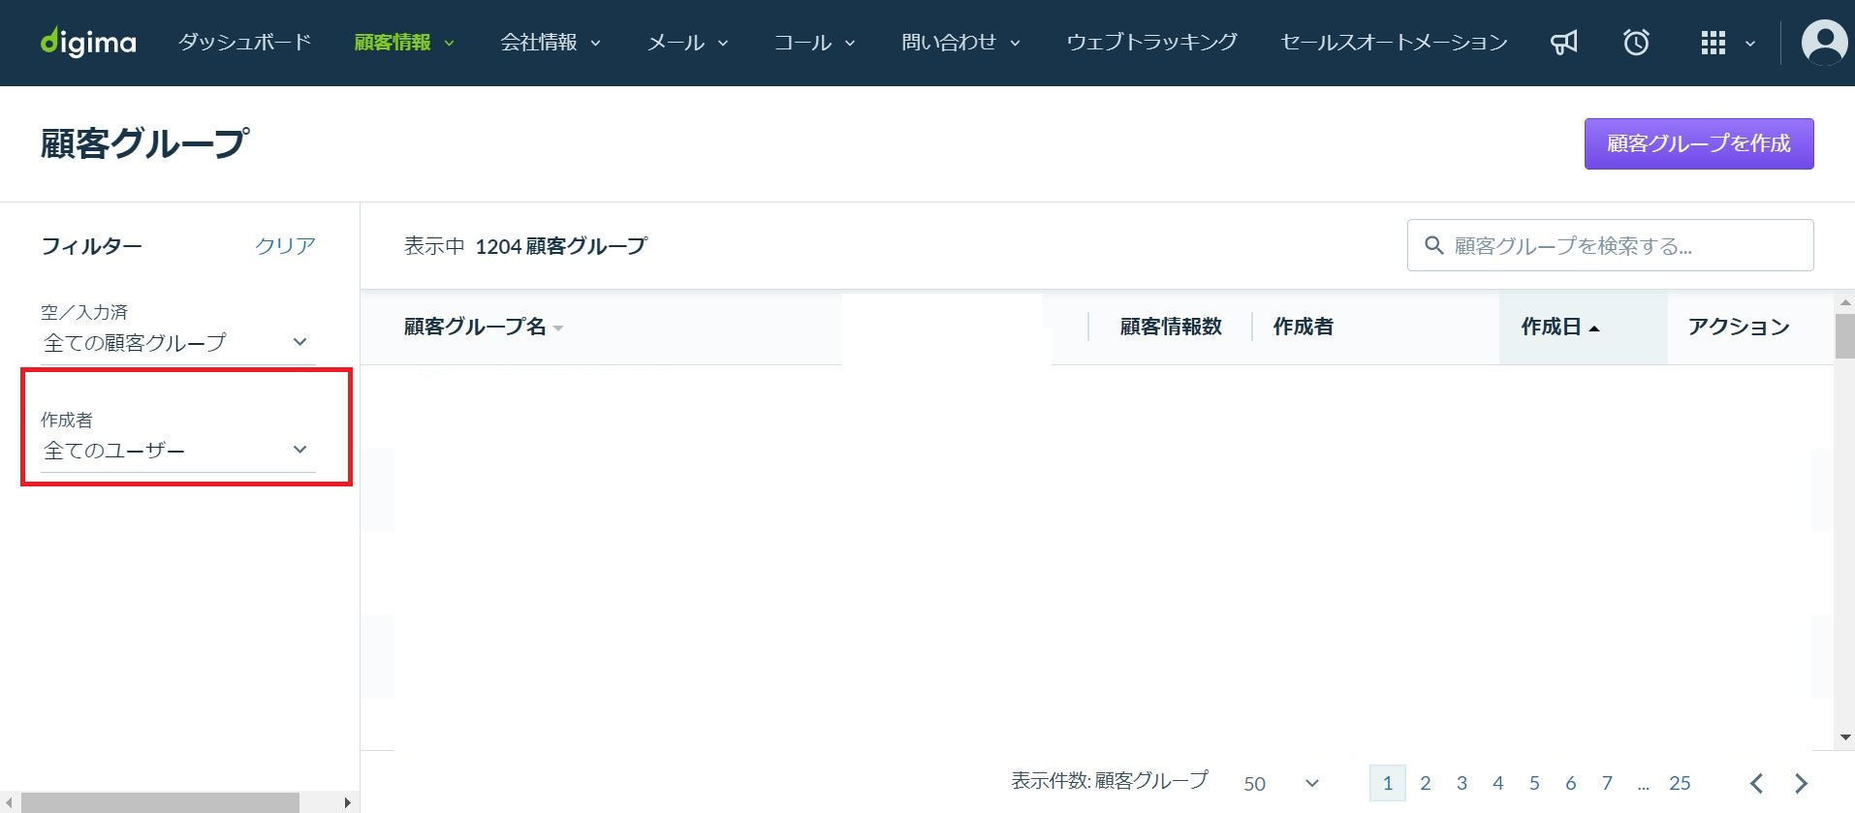1855x813 pixels.
Task: Clear filters with the クリア link
Action: click(x=285, y=246)
